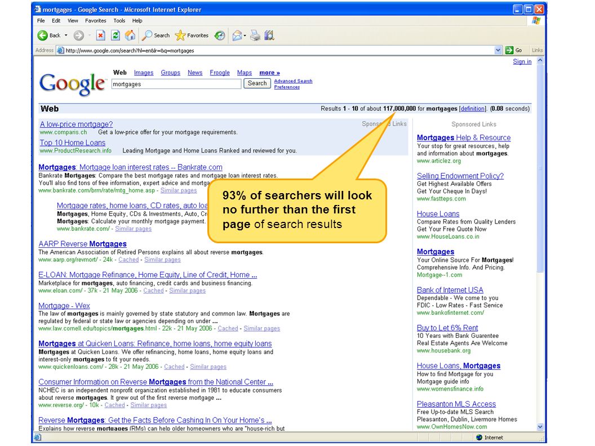Open the Edit menu
The image size is (595, 446).
(x=56, y=20)
